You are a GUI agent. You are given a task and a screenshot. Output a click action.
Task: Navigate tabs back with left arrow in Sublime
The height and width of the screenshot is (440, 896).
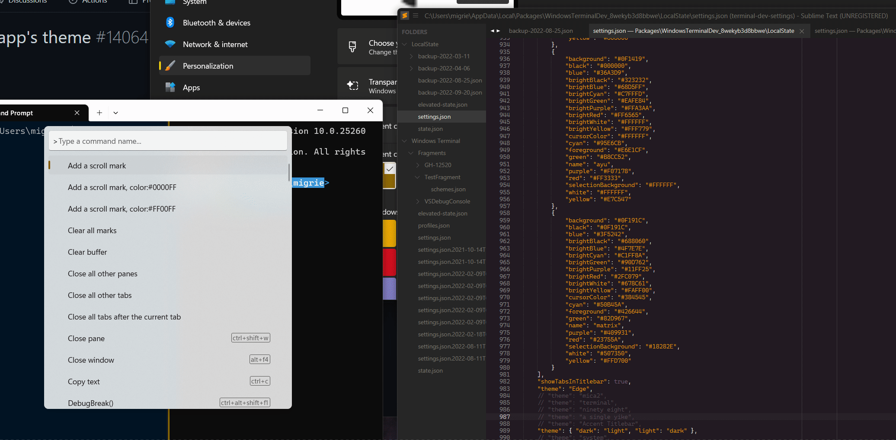pos(492,31)
